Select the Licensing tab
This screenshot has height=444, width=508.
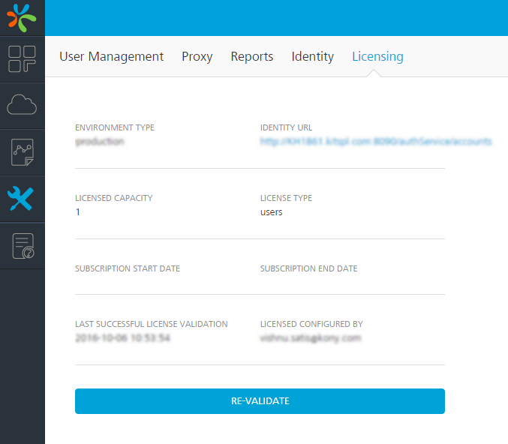(x=377, y=56)
